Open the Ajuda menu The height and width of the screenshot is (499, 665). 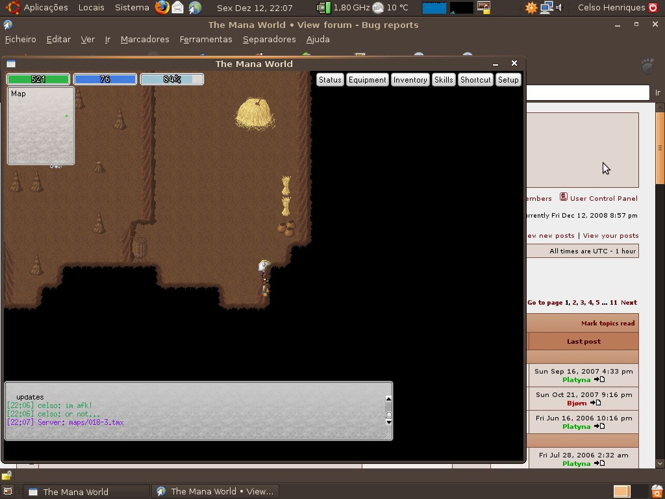click(x=318, y=40)
